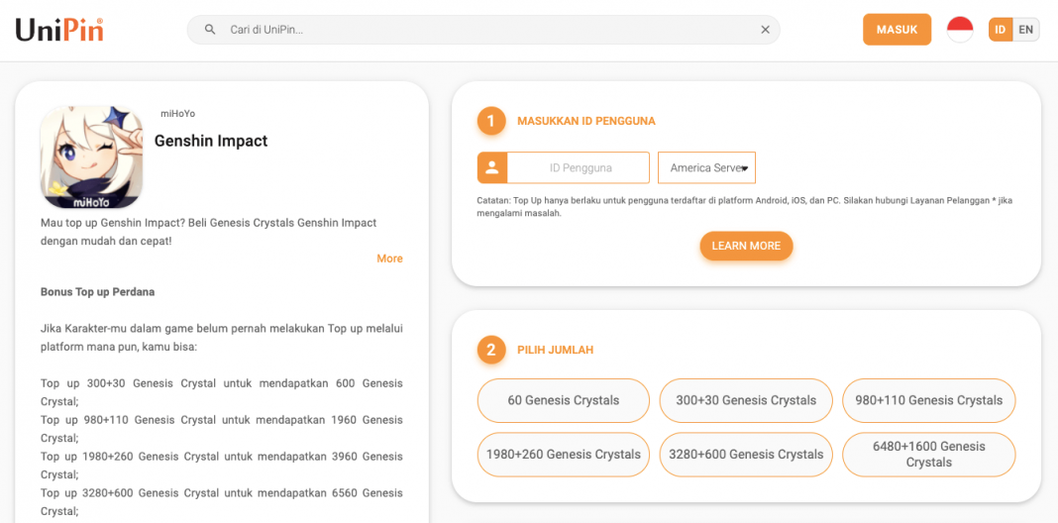Open the America Server dropdown
Image resolution: width=1058 pixels, height=523 pixels.
[706, 167]
